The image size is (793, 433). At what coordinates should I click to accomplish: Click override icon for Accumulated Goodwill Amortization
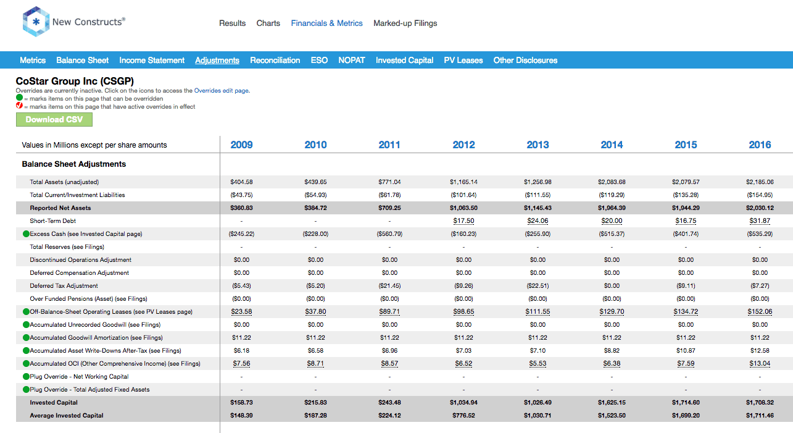coord(26,338)
